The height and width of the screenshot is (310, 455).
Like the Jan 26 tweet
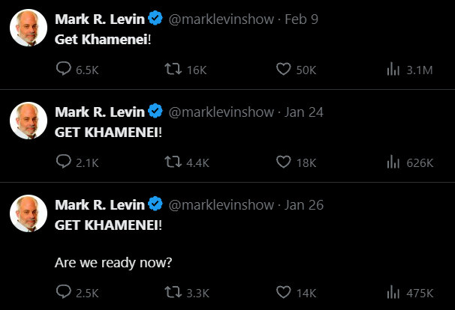[x=283, y=292]
